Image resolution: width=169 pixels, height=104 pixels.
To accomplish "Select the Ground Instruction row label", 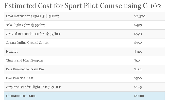I will (x=33, y=34).
